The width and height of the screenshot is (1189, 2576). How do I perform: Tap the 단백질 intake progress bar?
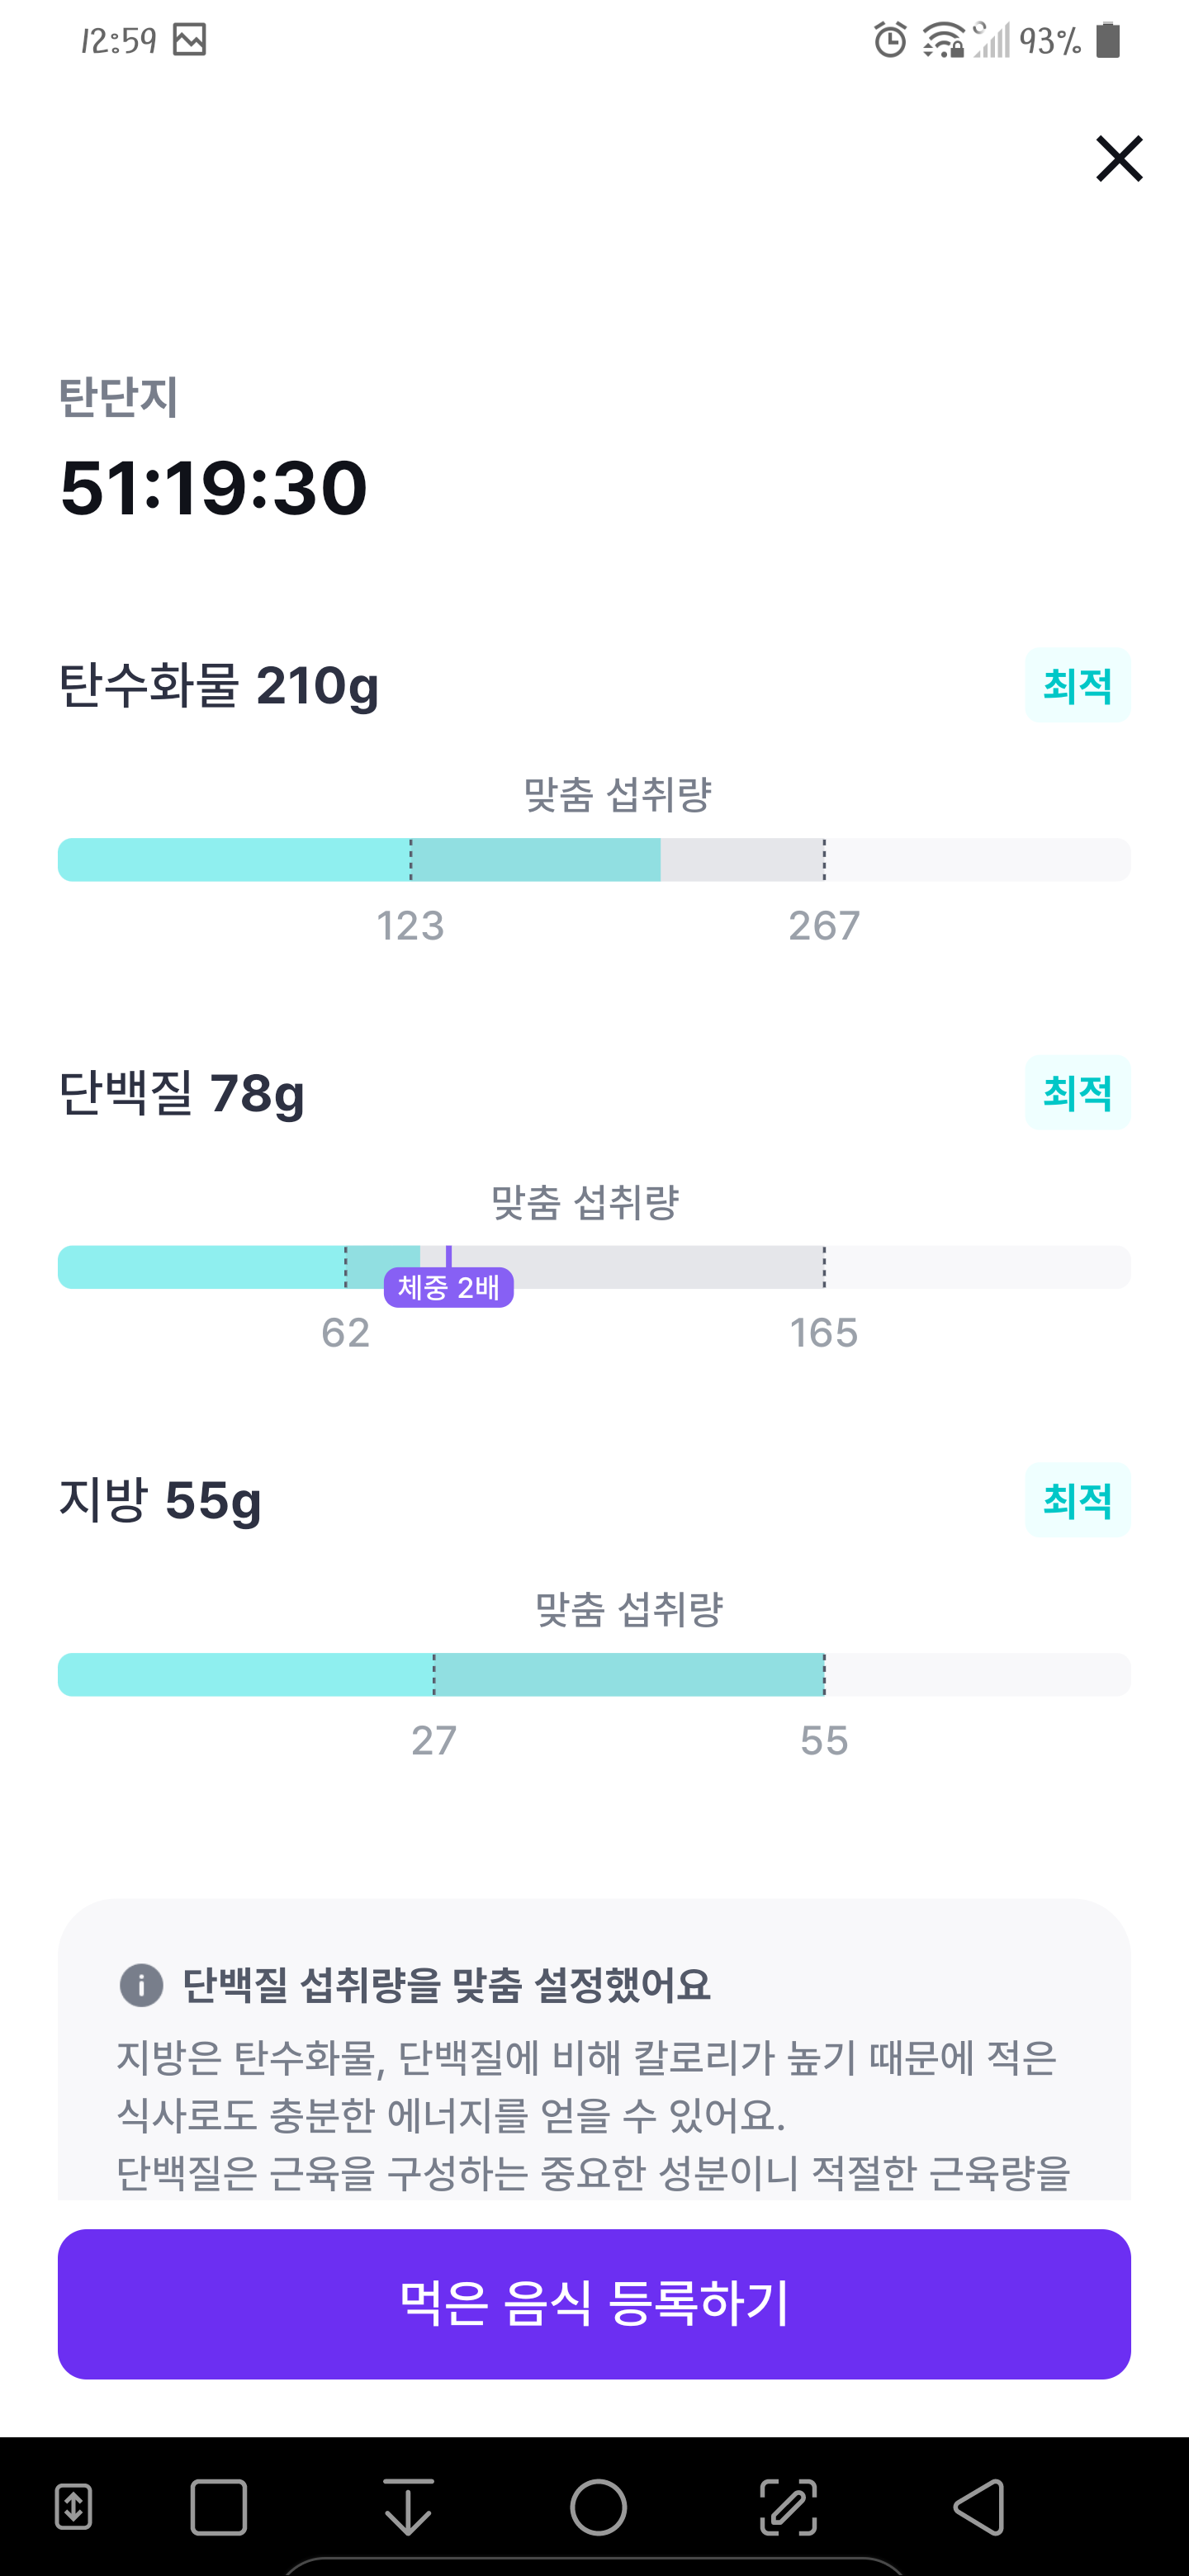tap(594, 1267)
